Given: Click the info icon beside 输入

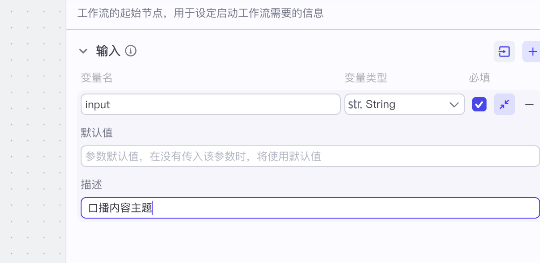Looking at the screenshot, I should click(x=131, y=51).
